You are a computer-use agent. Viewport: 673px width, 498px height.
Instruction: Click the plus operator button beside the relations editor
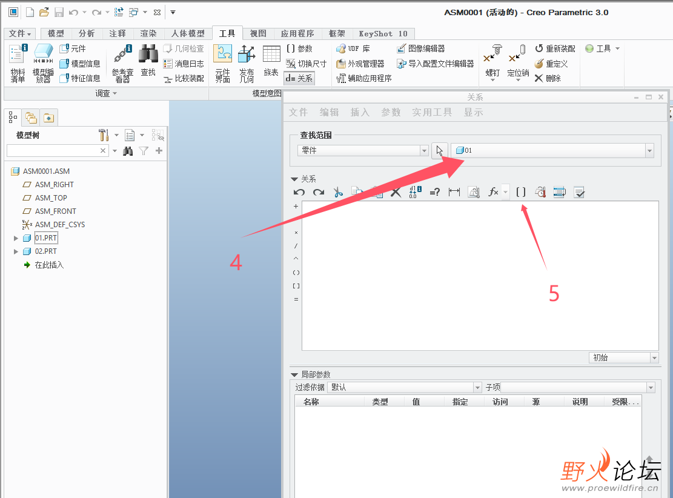pos(296,207)
